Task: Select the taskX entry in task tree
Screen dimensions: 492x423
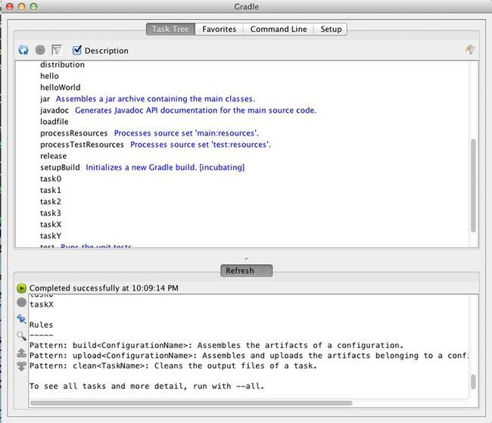Action: point(51,225)
